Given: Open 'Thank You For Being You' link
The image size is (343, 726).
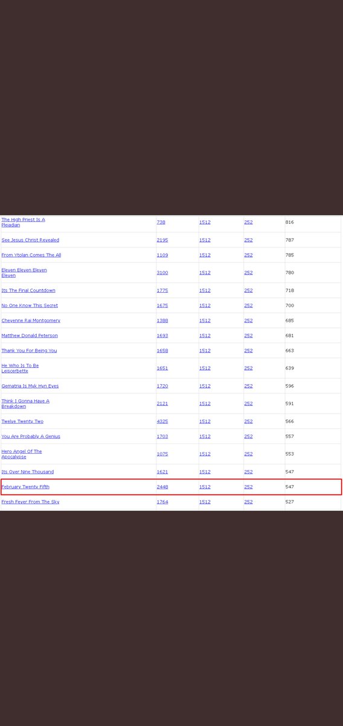Looking at the screenshot, I should tap(29, 351).
